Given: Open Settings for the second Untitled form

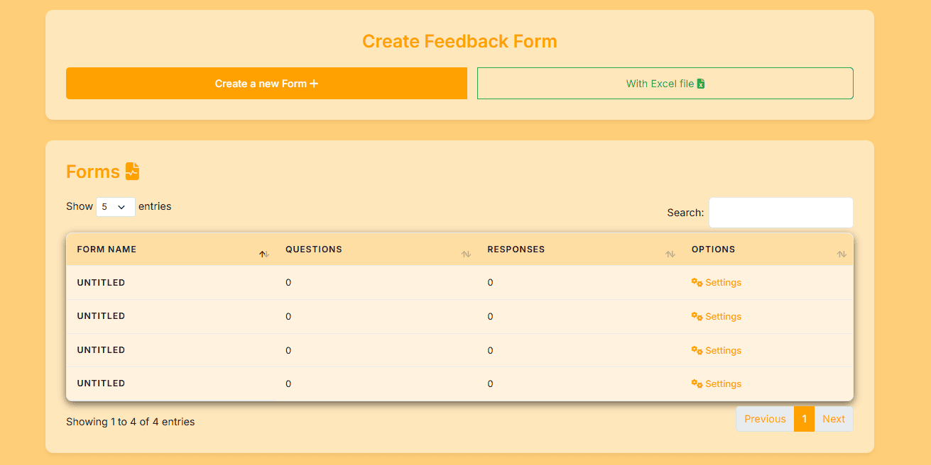Looking at the screenshot, I should tap(717, 316).
